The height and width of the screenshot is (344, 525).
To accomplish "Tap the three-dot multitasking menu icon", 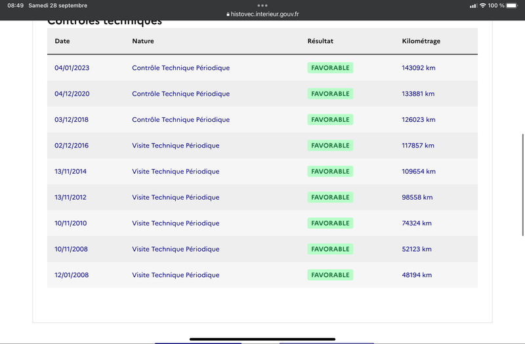I will click(x=262, y=5).
